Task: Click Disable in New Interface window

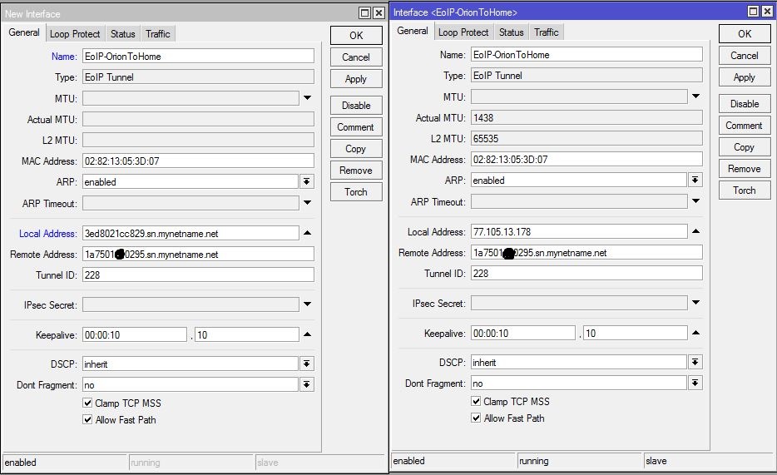Action: click(x=356, y=106)
